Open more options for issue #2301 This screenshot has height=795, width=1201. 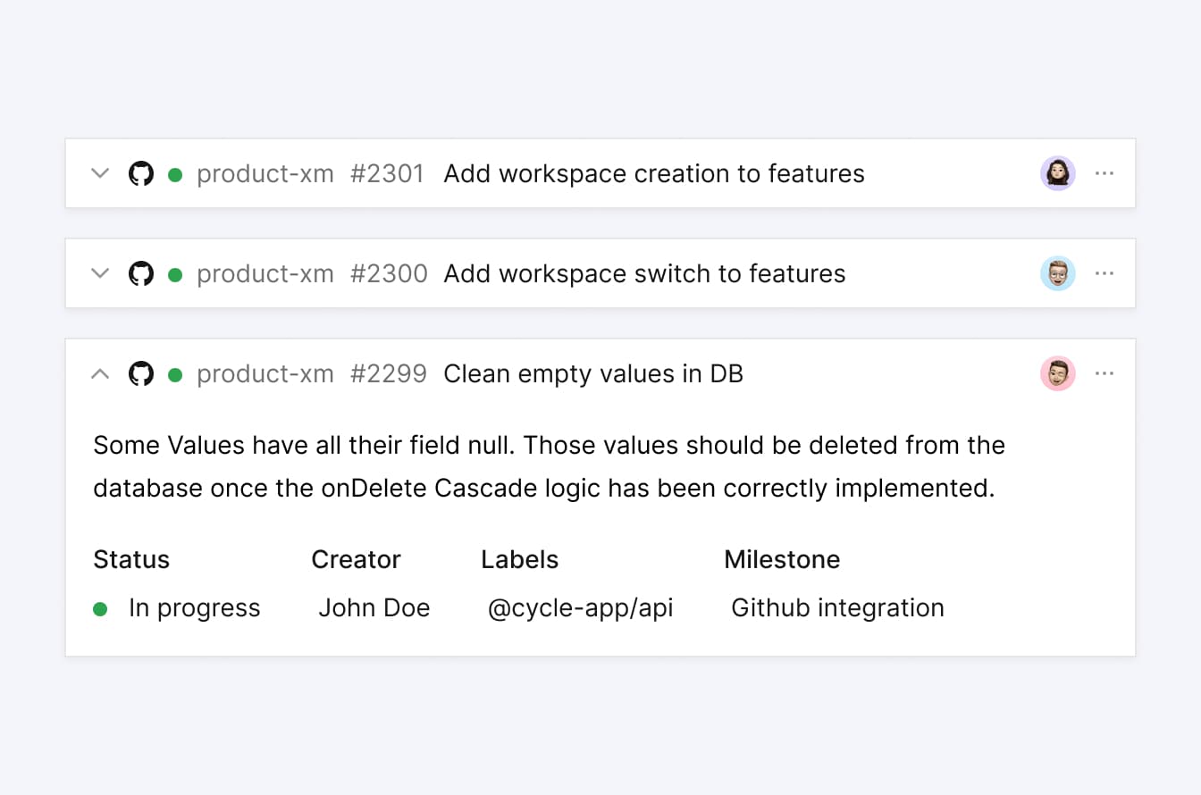(1104, 173)
